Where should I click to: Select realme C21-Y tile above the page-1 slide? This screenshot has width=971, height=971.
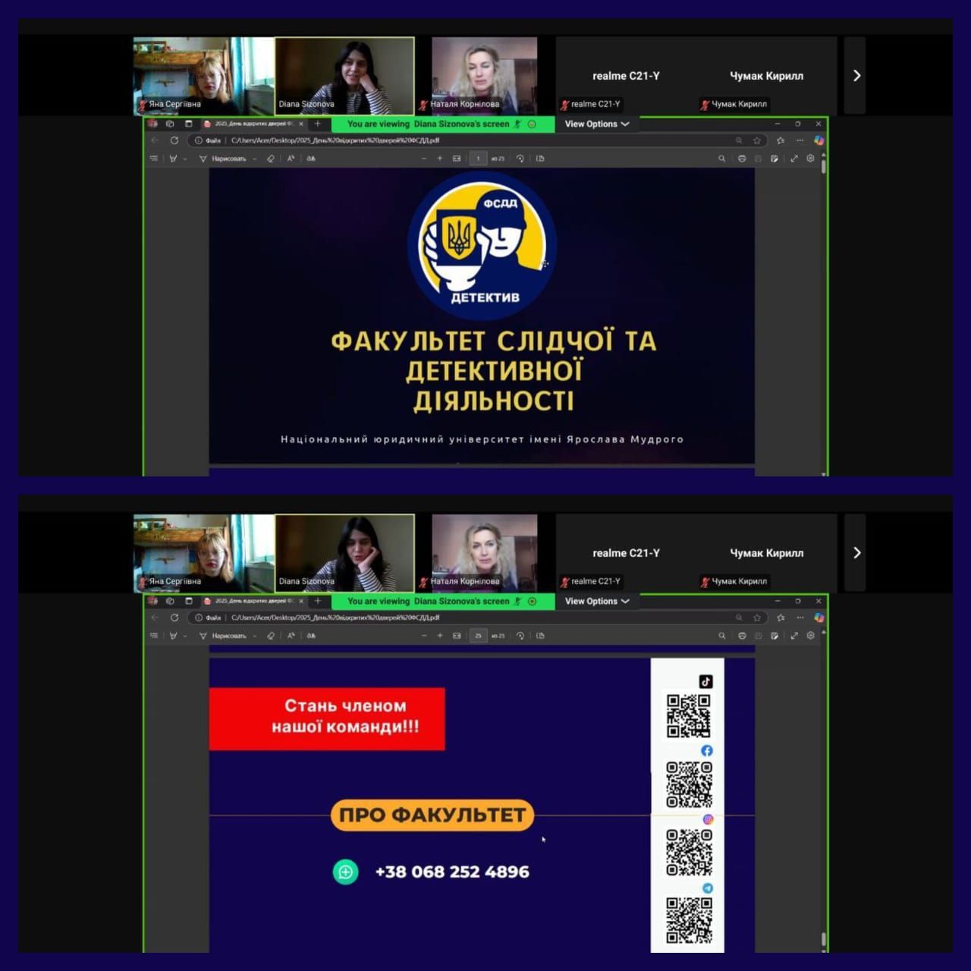pos(626,76)
